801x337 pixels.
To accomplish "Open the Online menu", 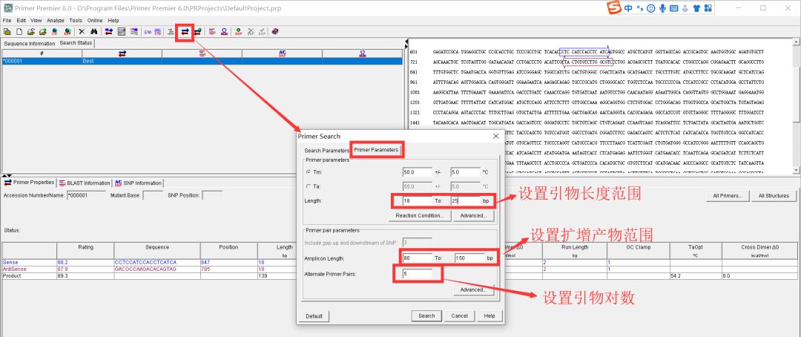I will tap(95, 21).
